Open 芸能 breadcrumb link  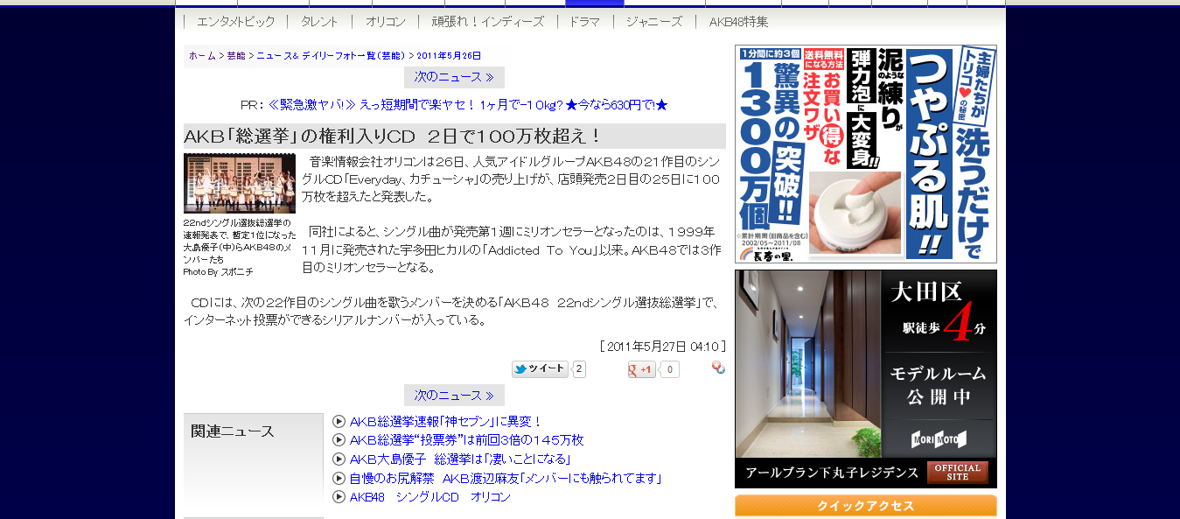pos(236,55)
